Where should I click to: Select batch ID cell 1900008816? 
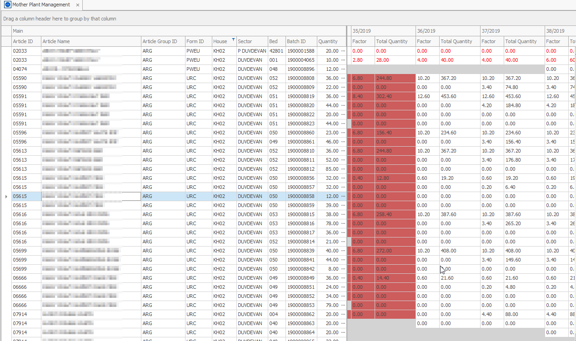(301, 223)
